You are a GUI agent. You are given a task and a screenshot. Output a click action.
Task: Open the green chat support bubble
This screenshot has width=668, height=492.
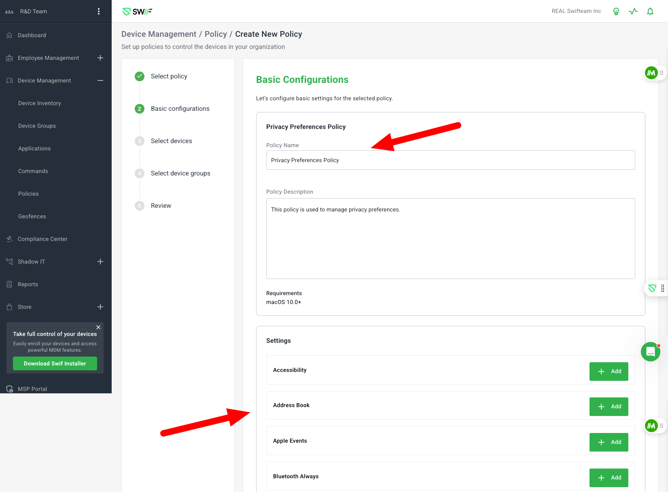click(x=650, y=352)
